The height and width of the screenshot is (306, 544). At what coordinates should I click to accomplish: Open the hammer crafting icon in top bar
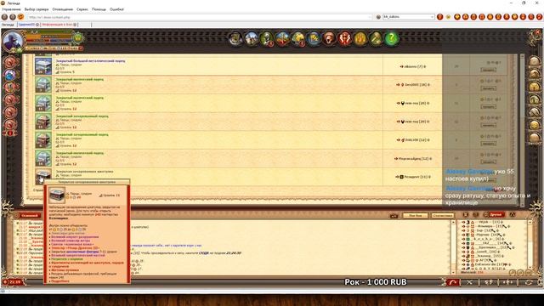[x=376, y=38]
